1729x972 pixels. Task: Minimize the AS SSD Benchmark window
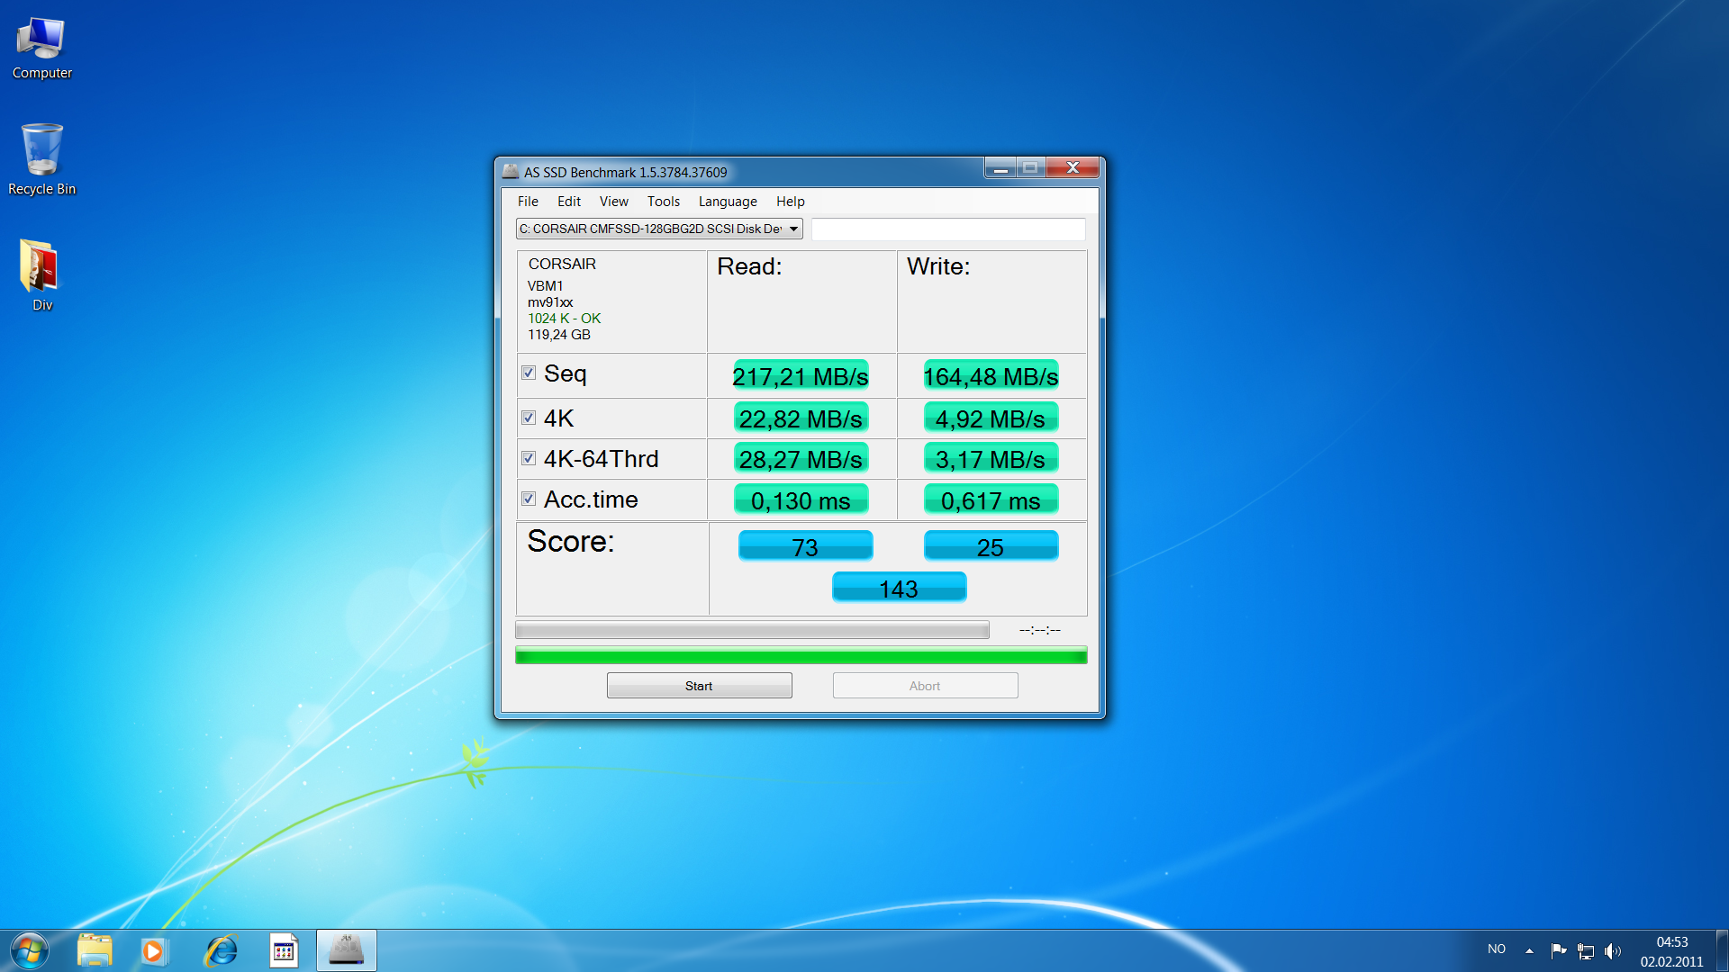[x=1000, y=167]
